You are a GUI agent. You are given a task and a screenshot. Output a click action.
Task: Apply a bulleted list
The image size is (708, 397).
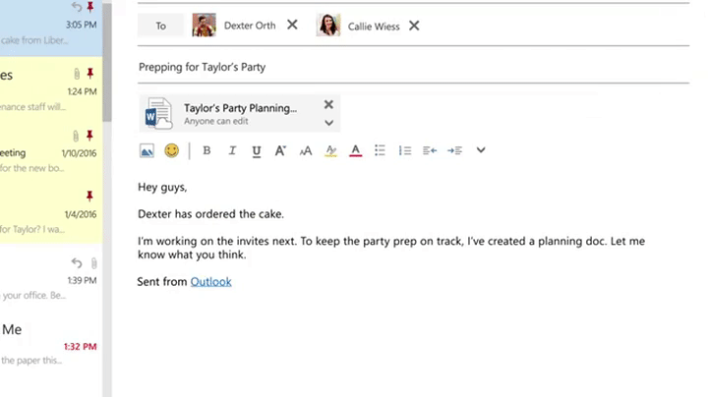click(381, 150)
